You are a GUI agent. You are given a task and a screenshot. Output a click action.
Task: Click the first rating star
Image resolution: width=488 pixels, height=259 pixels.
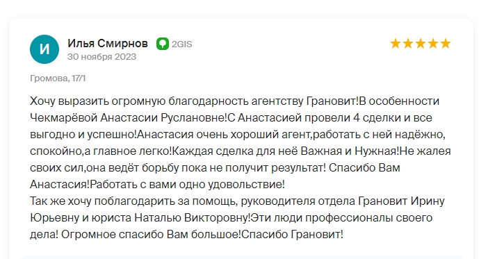396,44
